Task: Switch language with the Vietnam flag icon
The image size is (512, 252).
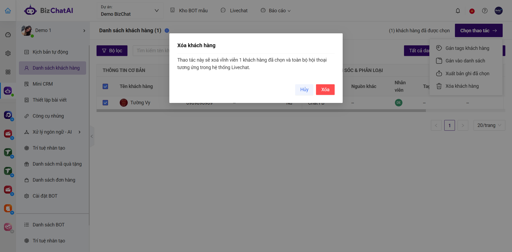Action: point(472,11)
